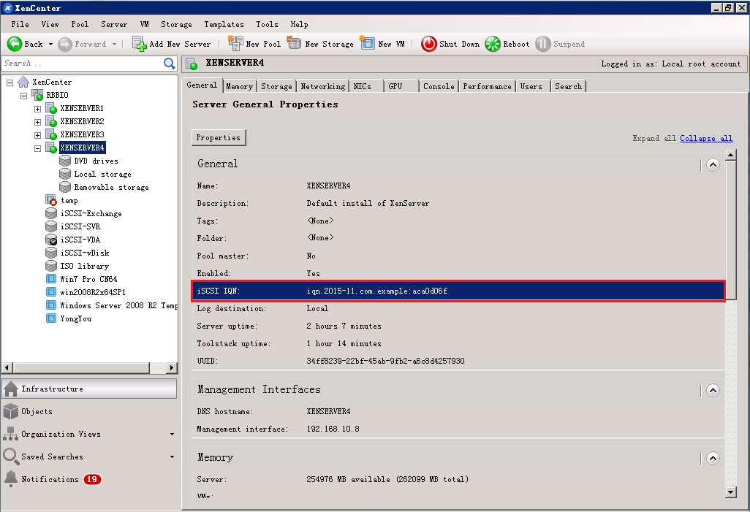The height and width of the screenshot is (512, 750).
Task: Click the New VM toolbar icon
Action: tap(368, 43)
